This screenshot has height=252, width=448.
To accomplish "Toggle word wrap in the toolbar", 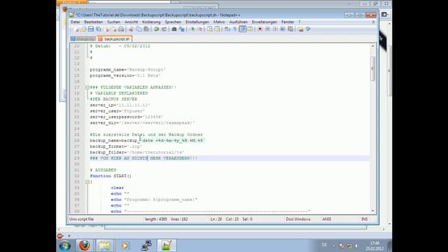I will pos(227,29).
